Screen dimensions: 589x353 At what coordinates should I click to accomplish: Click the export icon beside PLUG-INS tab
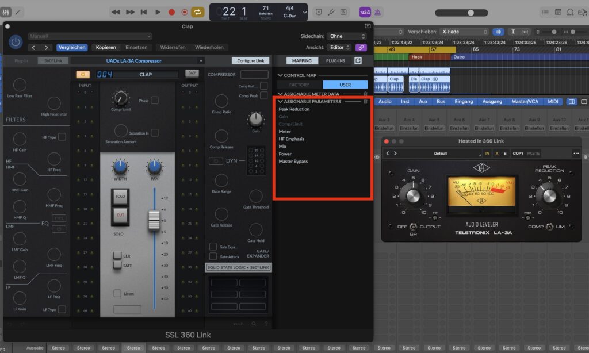[x=358, y=60]
